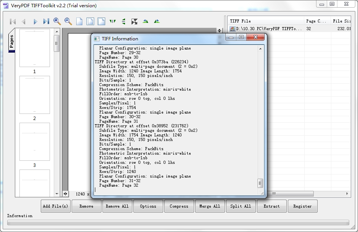Go to next page arrow icon
This screenshot has height=232, width=358.
tap(35, 21)
